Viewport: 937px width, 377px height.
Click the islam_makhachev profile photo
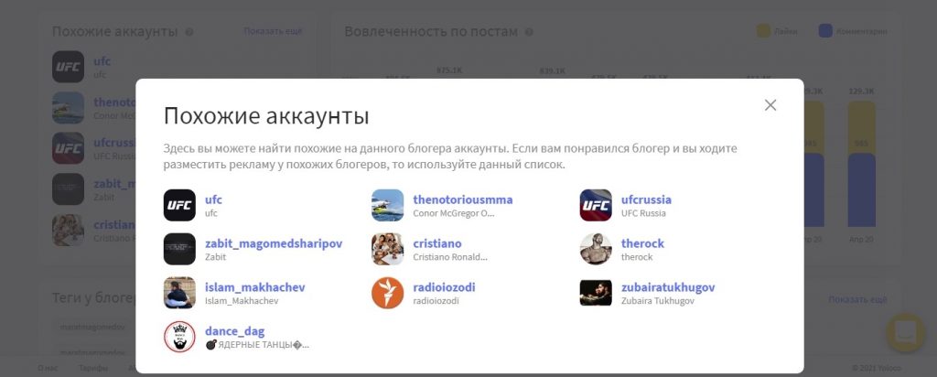coord(179,293)
